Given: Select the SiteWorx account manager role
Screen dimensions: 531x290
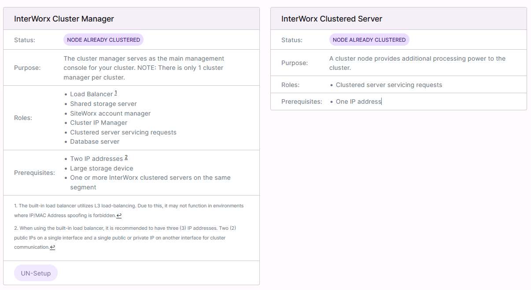Looking at the screenshot, I should tap(110, 113).
